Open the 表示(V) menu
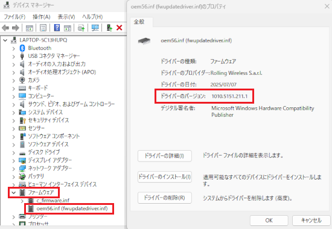The height and width of the screenshot is (229, 332). 66,17
